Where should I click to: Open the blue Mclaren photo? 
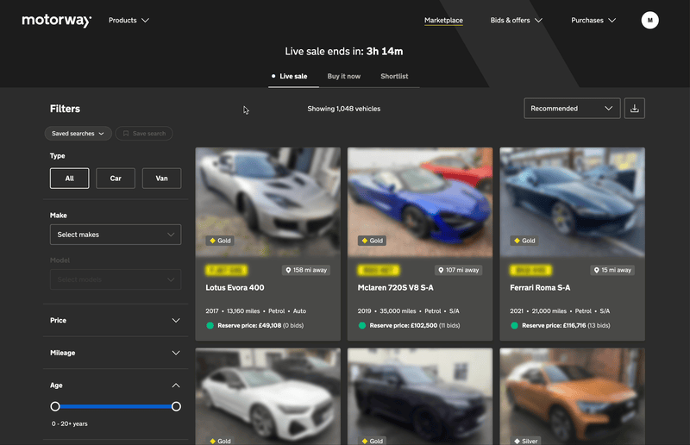pos(420,202)
